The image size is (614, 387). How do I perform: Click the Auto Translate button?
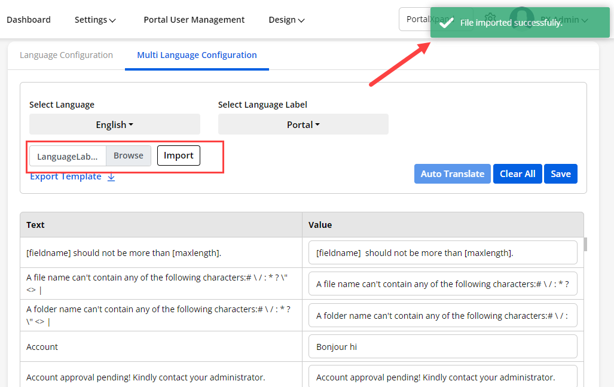point(452,173)
